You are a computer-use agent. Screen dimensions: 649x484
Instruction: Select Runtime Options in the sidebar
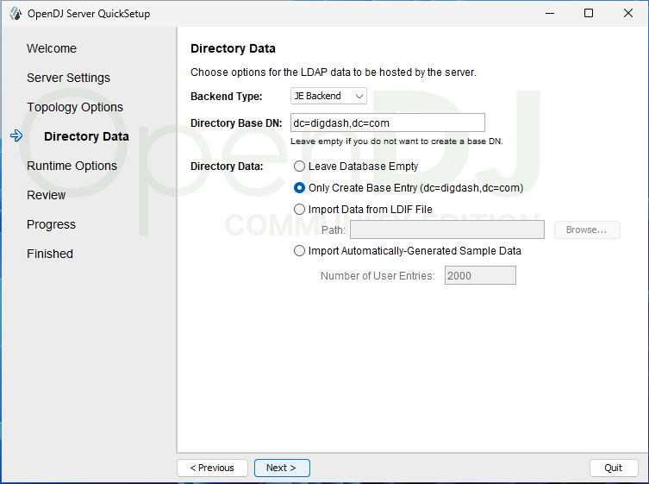point(72,166)
